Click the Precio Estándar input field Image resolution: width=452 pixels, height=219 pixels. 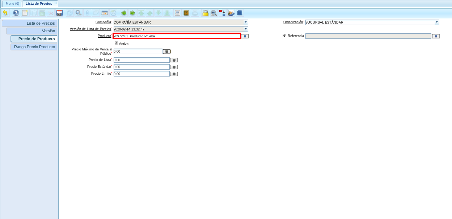pos(141,67)
